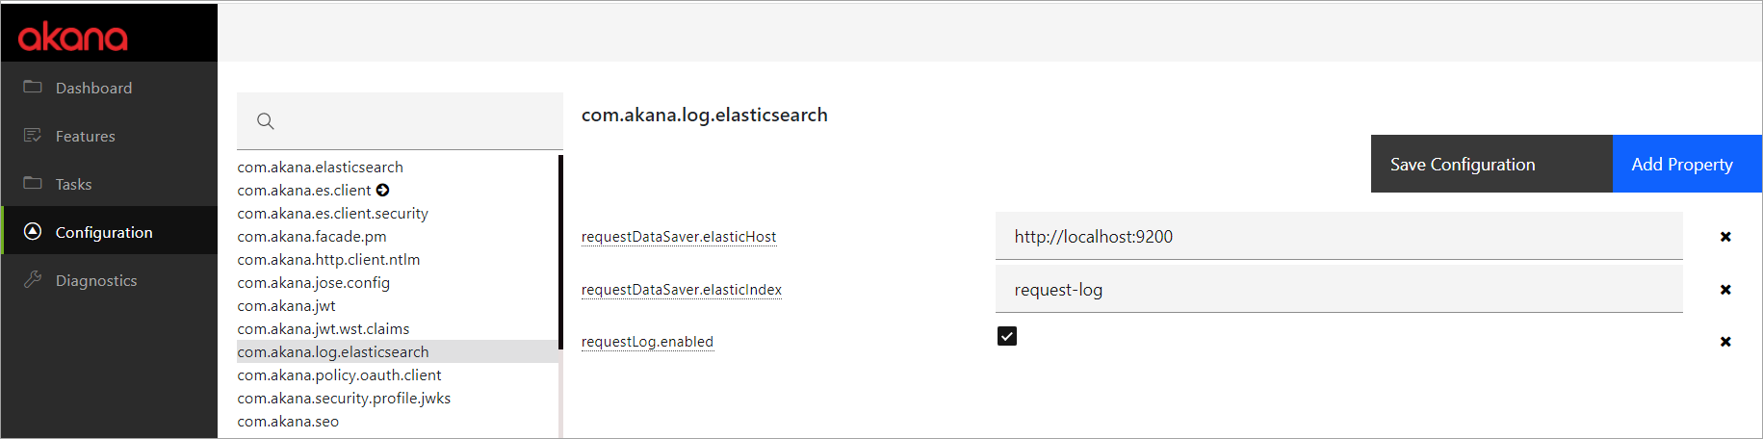Edit the elasticHost URL field
The height and width of the screenshot is (439, 1763).
(x=1338, y=237)
